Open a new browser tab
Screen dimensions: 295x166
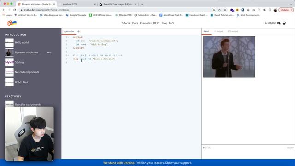[x=142, y=4]
